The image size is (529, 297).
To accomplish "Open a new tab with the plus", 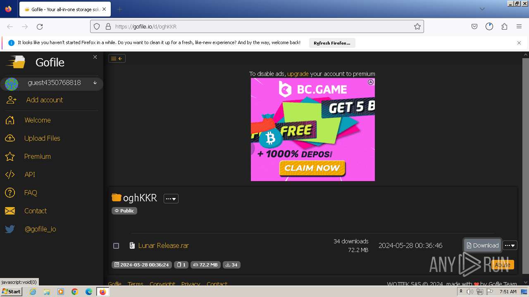I will pos(119,9).
